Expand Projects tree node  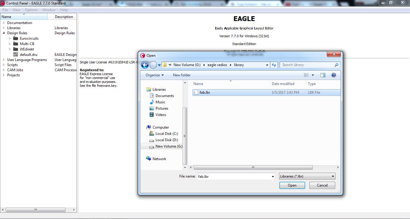tap(4, 75)
